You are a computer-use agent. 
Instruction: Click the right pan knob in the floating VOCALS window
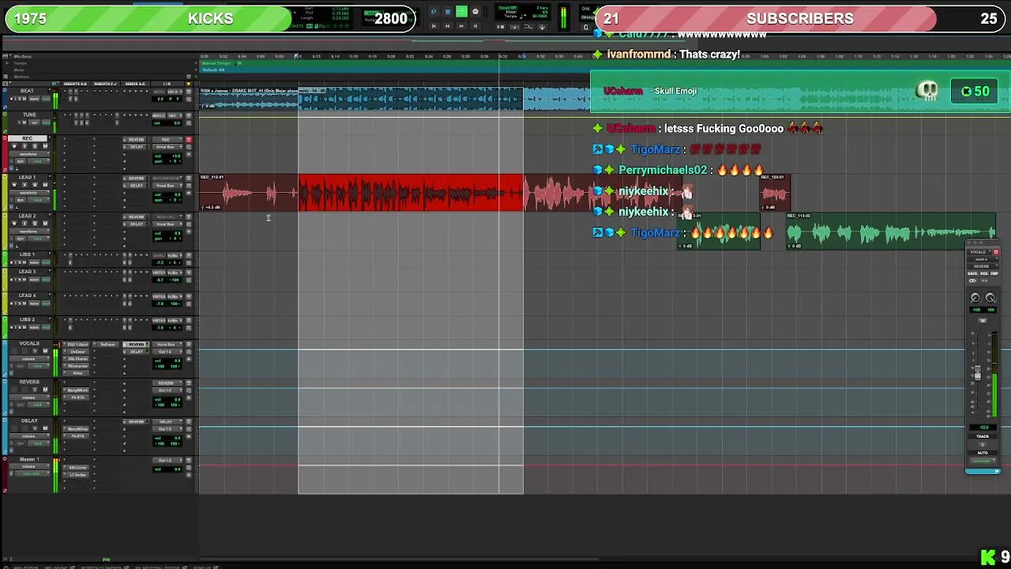[x=990, y=298]
